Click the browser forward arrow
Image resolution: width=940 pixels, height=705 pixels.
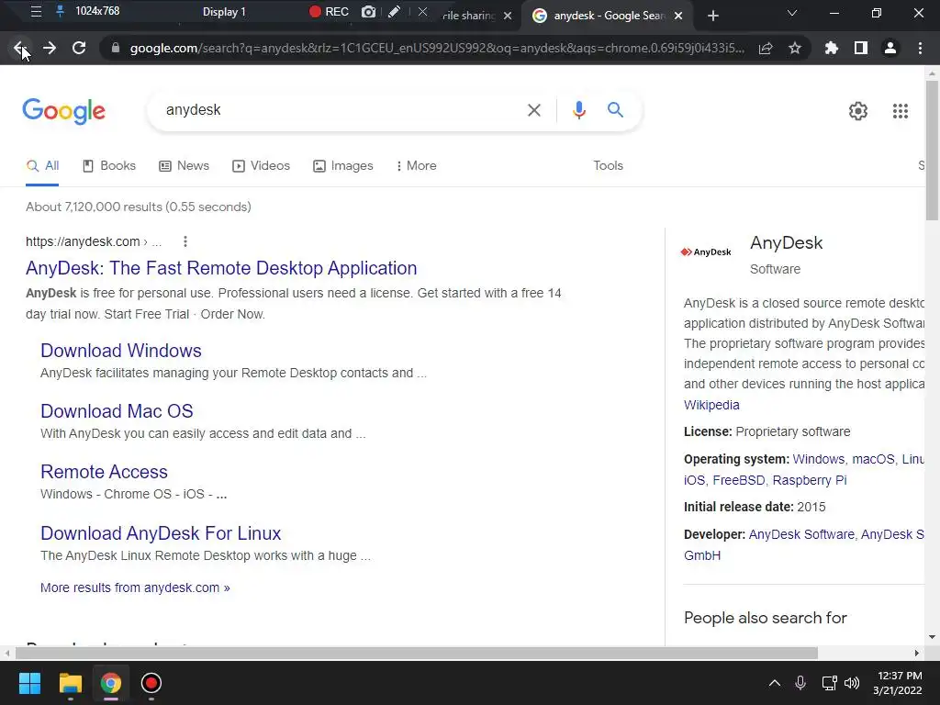point(50,48)
